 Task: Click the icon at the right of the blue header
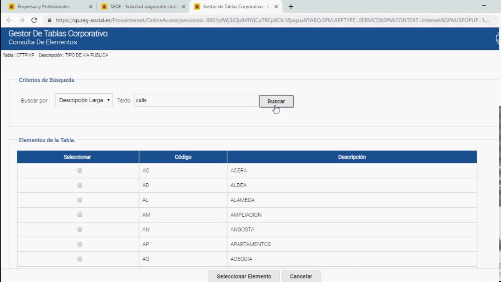tap(497, 38)
